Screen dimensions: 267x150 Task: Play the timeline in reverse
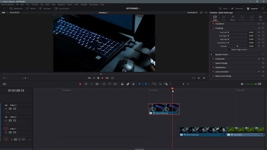pos(94,78)
